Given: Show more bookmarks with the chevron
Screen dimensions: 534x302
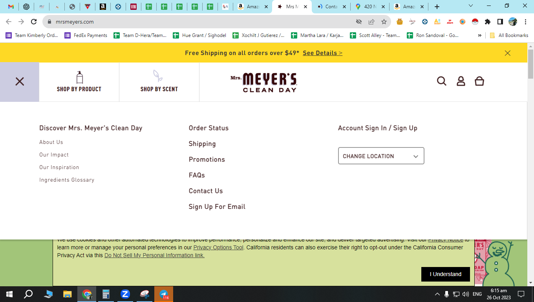Looking at the screenshot, I should [479, 35].
